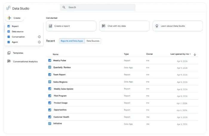Click the Get started heading

(x=52, y=18)
